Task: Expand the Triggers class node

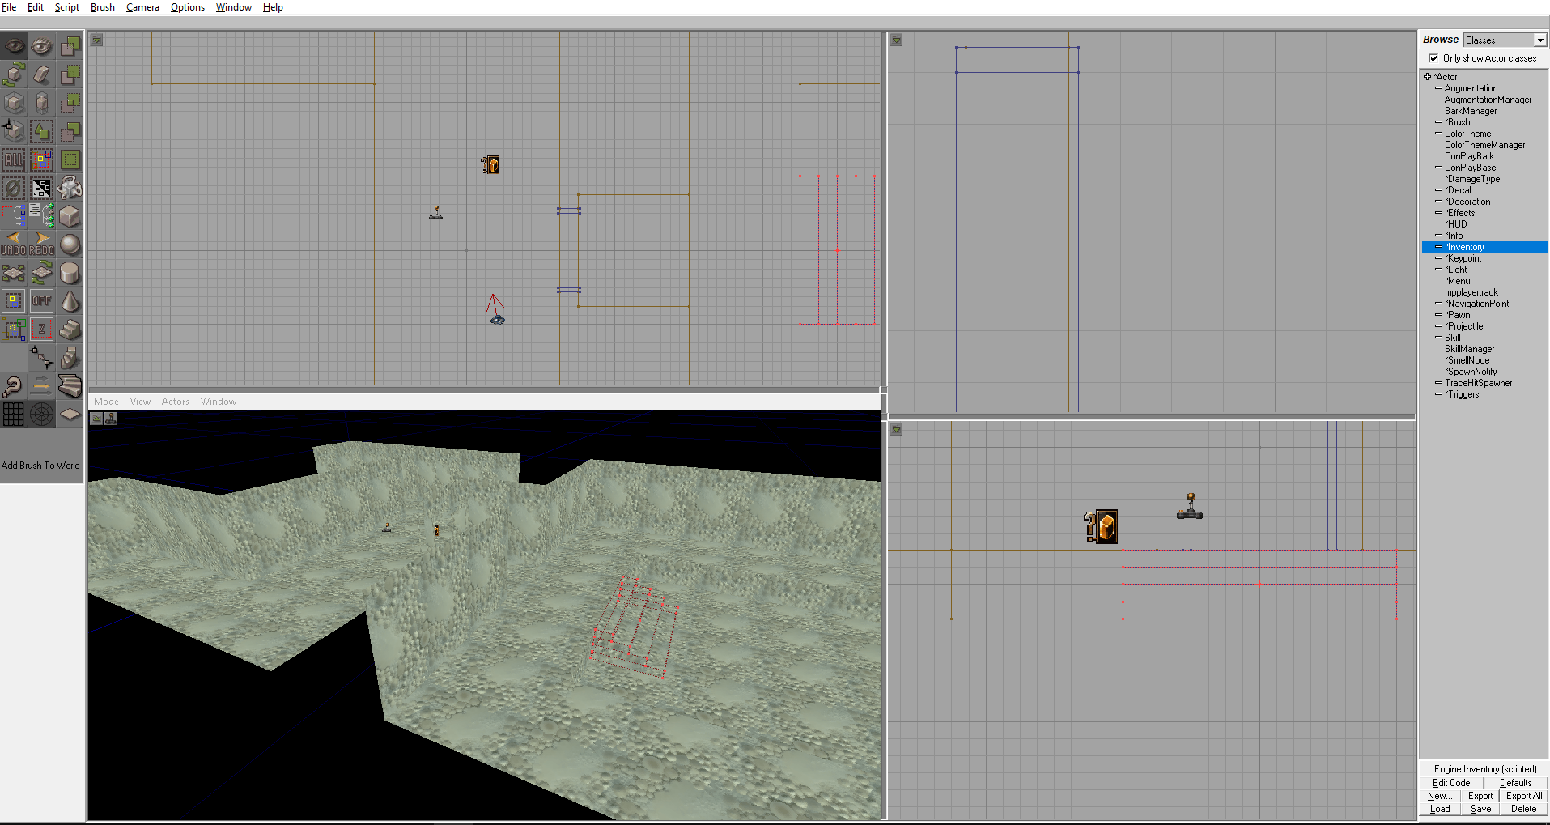Action: pyautogui.click(x=1438, y=394)
